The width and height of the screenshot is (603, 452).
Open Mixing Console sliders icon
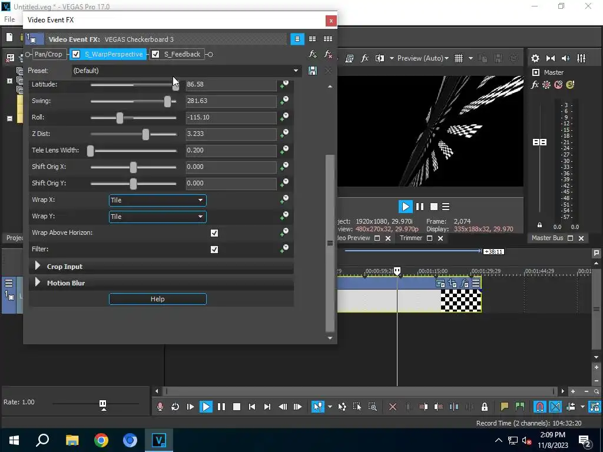(581, 58)
